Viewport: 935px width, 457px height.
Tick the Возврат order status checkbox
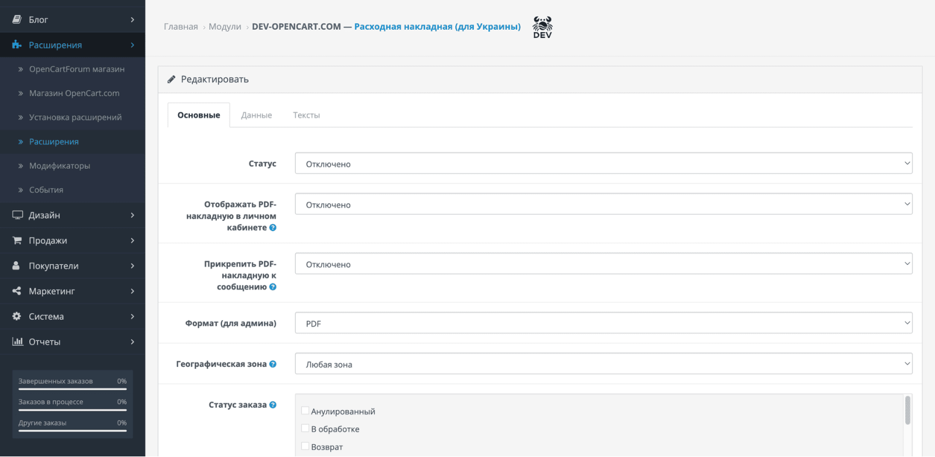tap(305, 446)
